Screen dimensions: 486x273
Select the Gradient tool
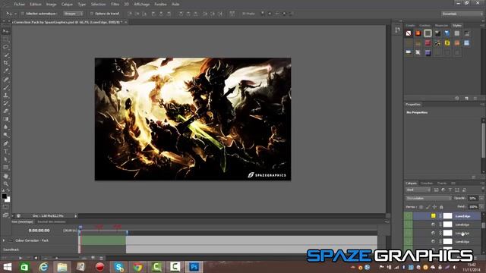[x=6, y=119]
